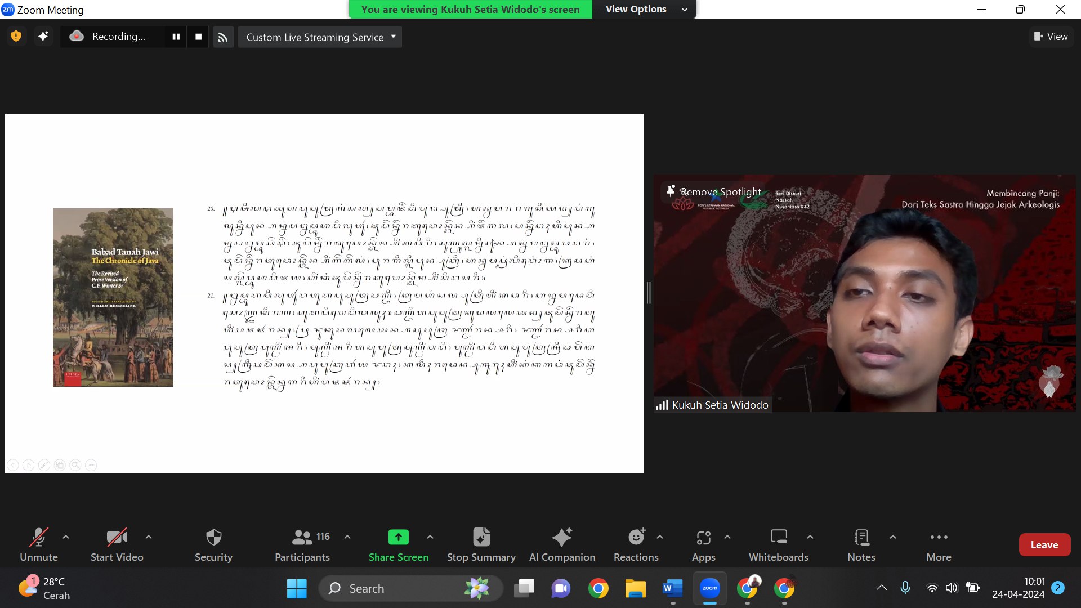The image size is (1081, 608).
Task: Expand the View Options dropdown
Action: click(x=645, y=9)
